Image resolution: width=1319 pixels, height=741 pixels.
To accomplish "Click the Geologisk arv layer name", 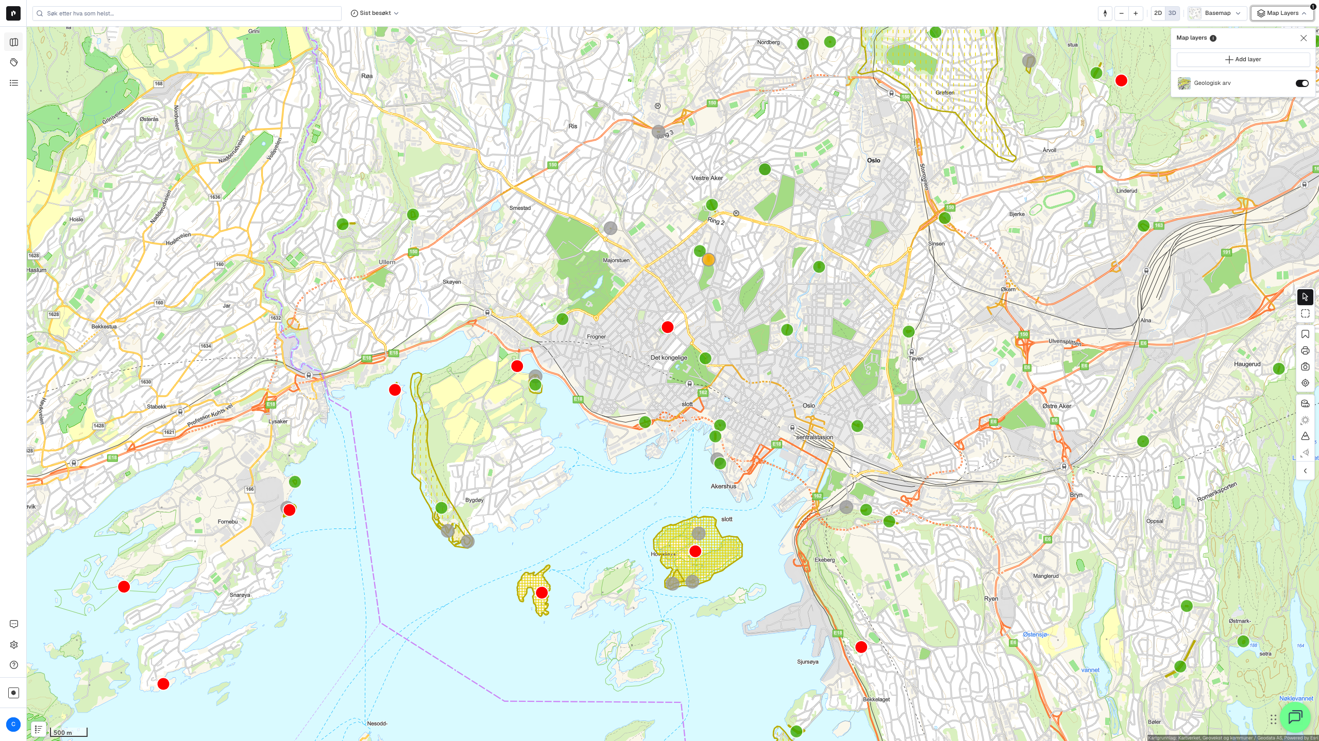I will point(1212,83).
